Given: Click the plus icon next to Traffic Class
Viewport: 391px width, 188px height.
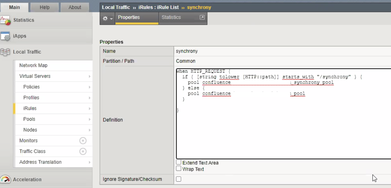Looking at the screenshot, I should click(x=83, y=152).
